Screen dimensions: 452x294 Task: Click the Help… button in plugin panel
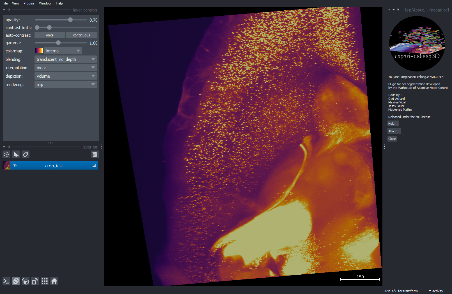[393, 124]
